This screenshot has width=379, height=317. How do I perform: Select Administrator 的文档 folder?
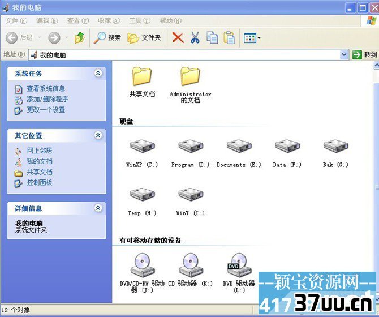191,85
